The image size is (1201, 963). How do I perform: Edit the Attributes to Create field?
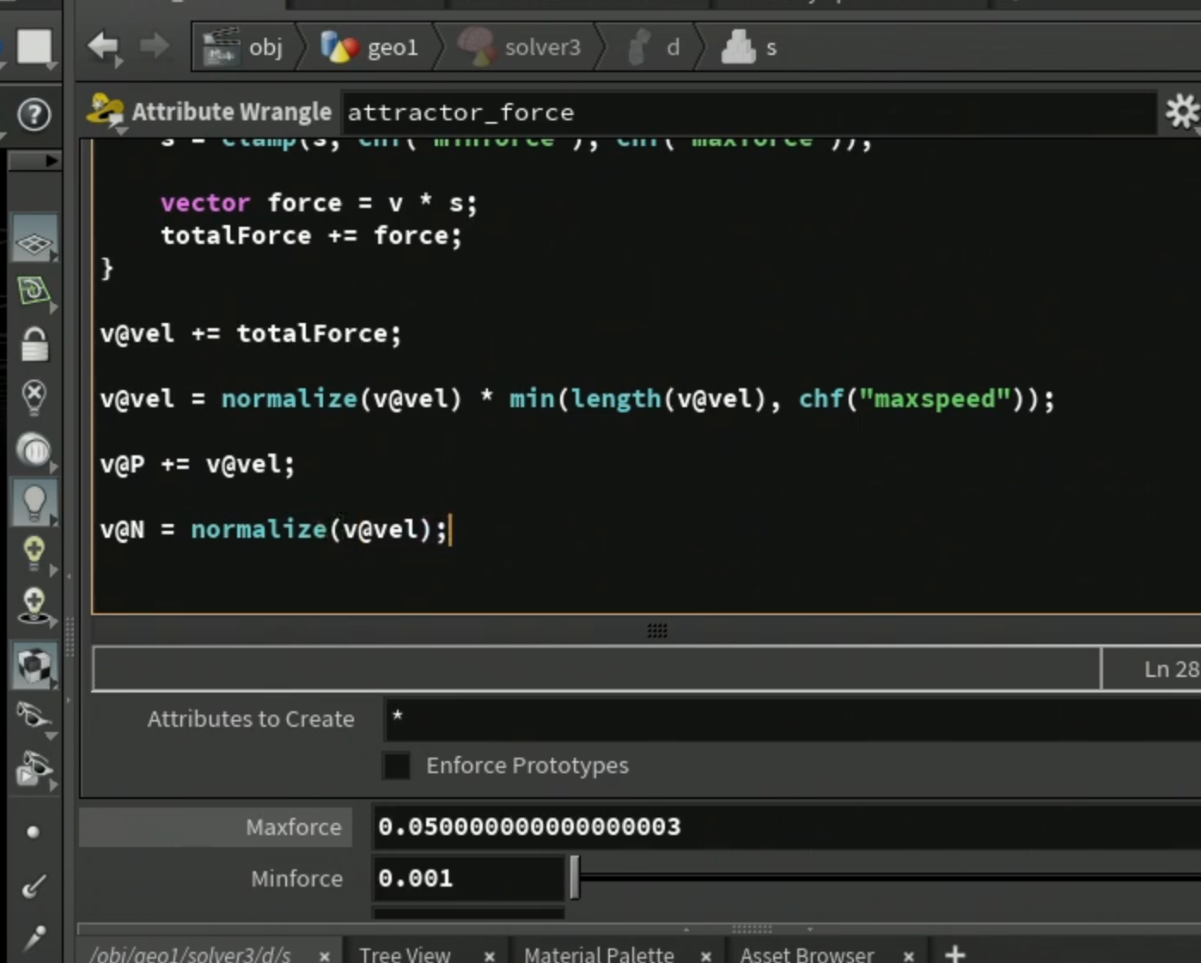point(793,719)
